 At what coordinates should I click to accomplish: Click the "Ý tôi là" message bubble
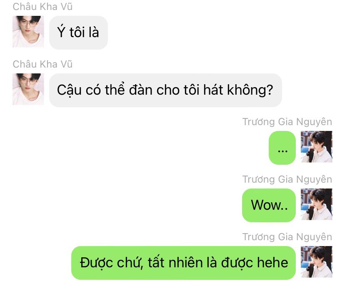78,33
